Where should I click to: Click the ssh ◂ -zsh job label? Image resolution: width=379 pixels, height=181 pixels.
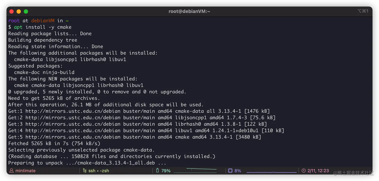(99, 171)
